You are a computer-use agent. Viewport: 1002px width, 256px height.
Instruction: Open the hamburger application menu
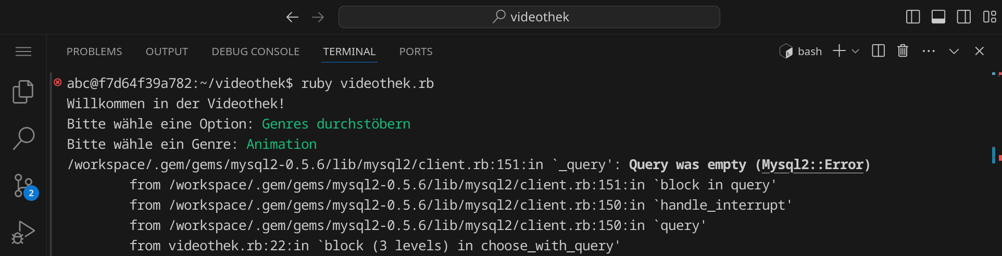[23, 52]
